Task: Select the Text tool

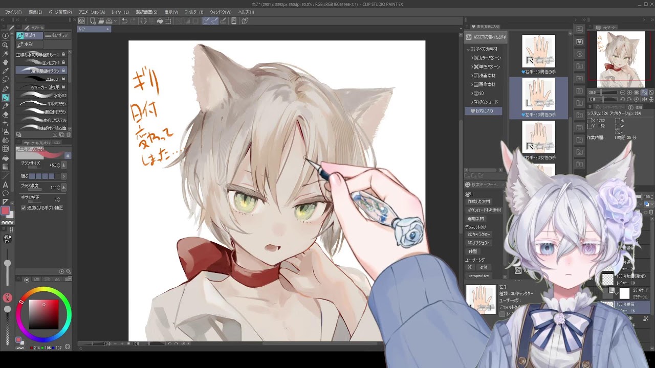Action: click(x=6, y=185)
